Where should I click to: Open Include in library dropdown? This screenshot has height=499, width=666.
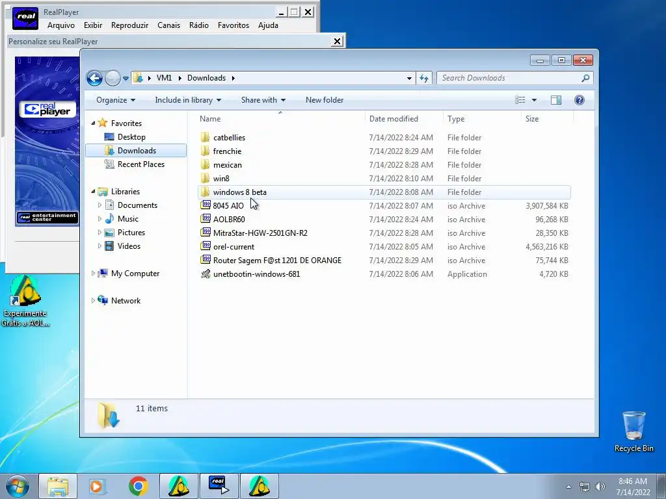pyautogui.click(x=188, y=100)
